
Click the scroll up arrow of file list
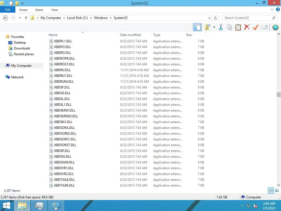(279, 34)
